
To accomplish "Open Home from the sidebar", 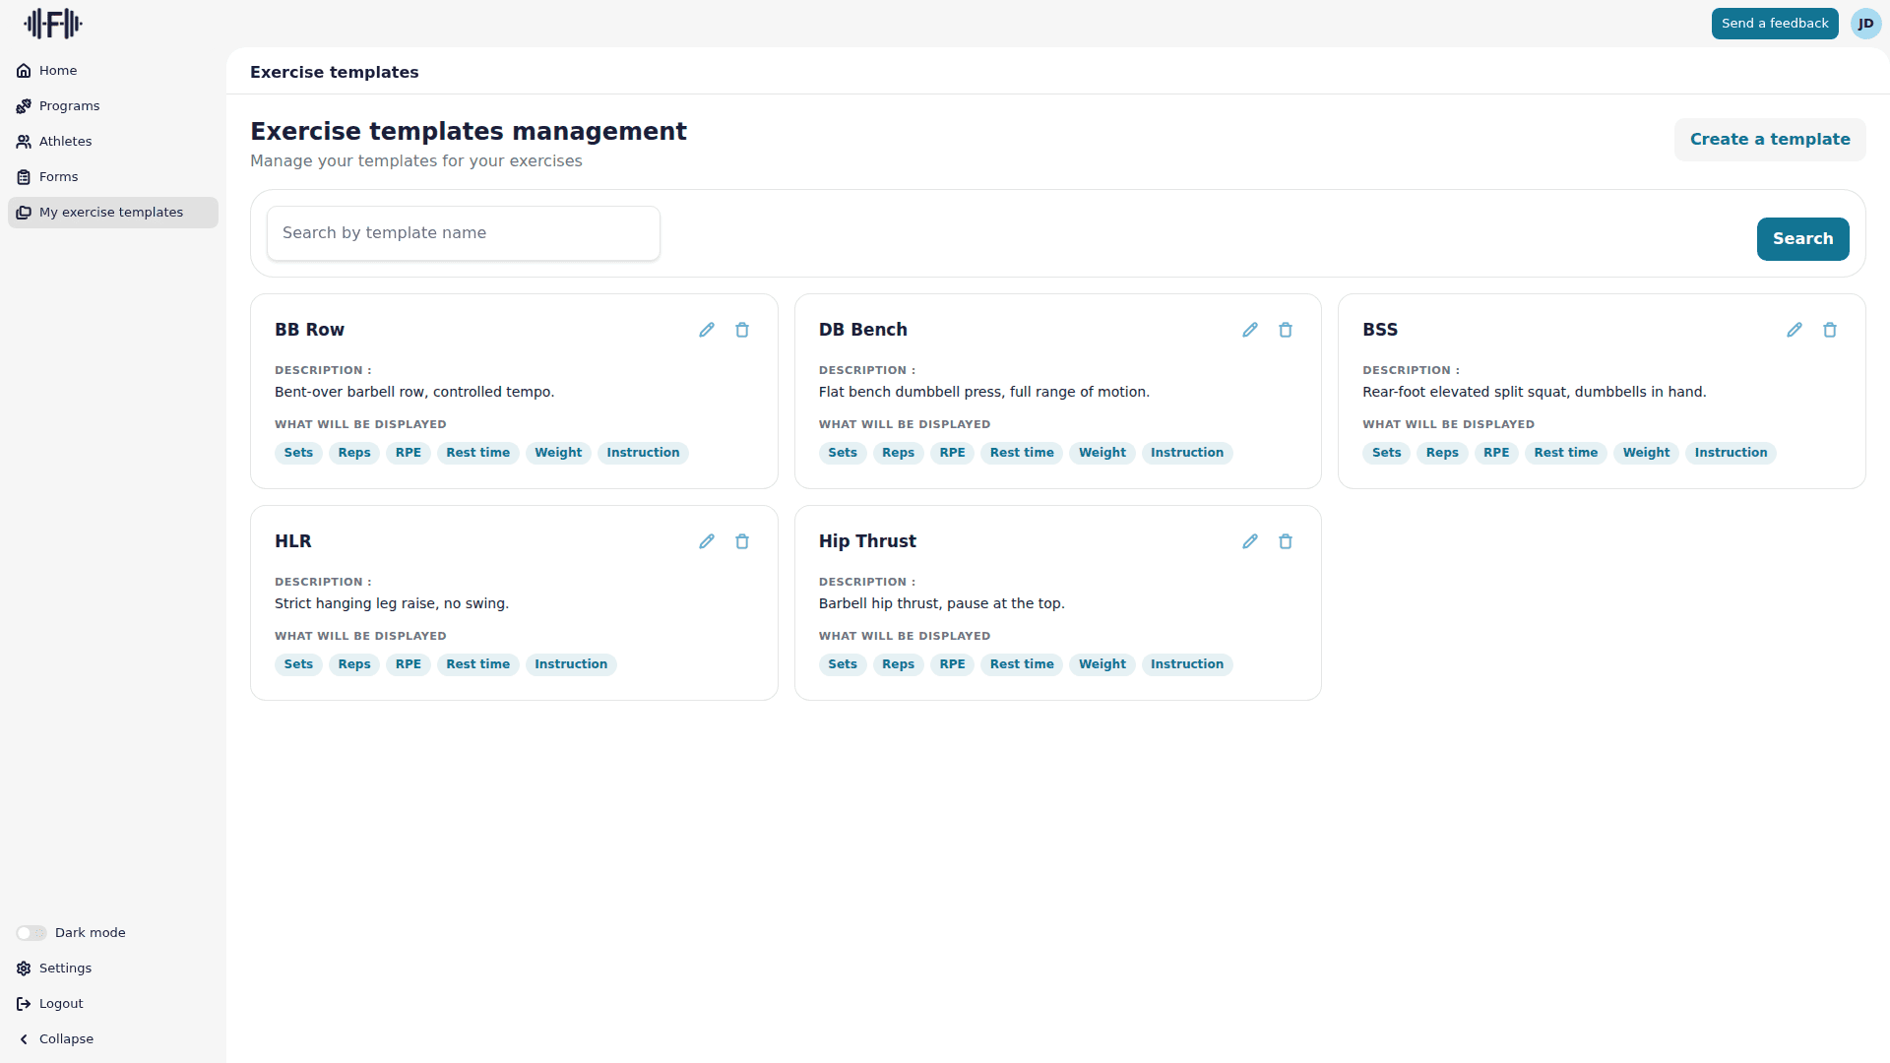I will (113, 71).
